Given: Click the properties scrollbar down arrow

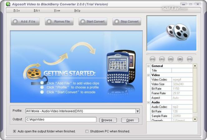Looking at the screenshot, I should click(x=195, y=119).
